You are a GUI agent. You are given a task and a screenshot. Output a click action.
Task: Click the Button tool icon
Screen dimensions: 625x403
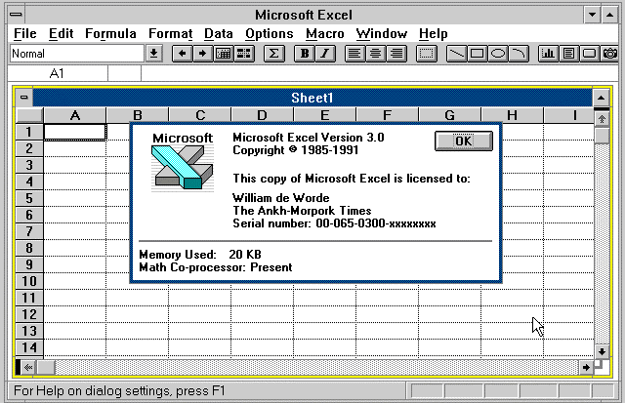click(590, 54)
